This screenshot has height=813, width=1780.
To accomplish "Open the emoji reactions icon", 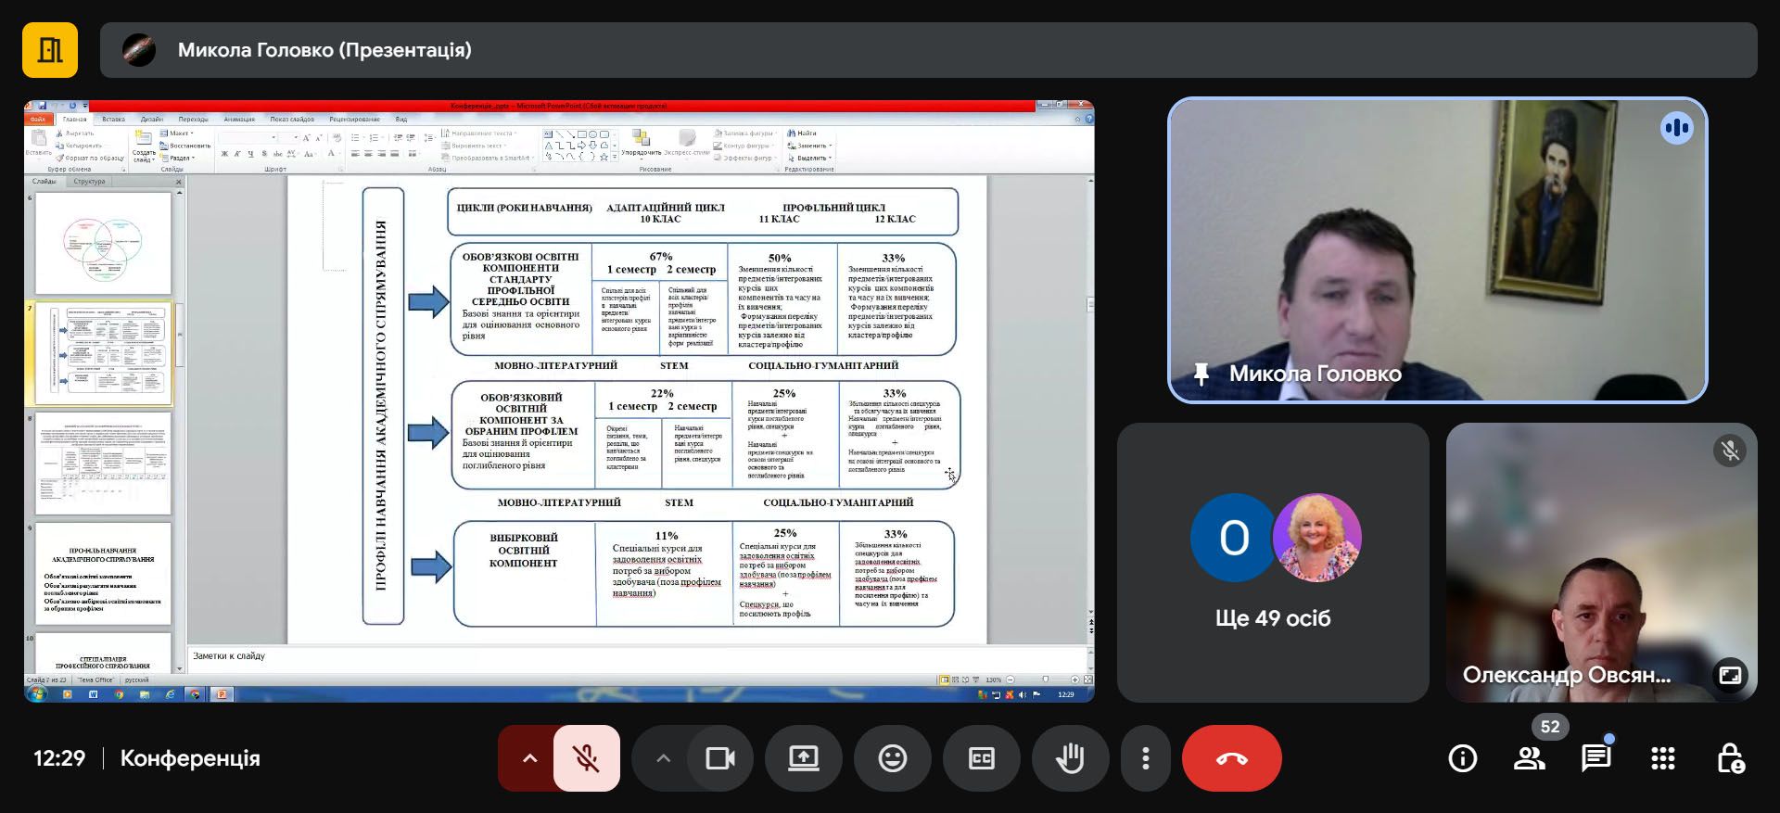I will 892,759.
